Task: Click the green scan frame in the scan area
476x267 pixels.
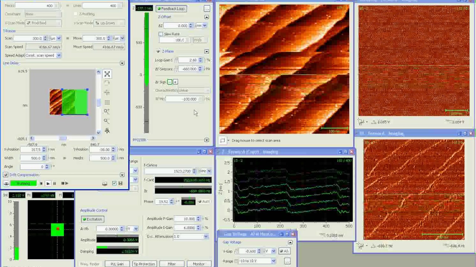Action: coord(74,102)
